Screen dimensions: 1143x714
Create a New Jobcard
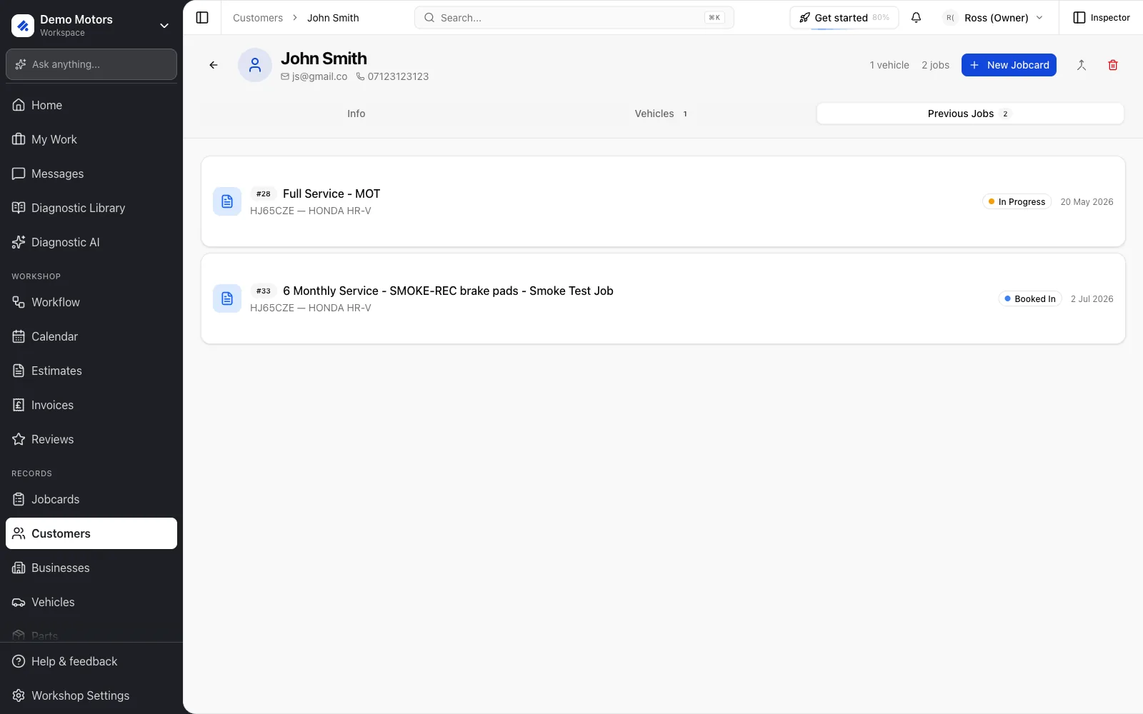click(1009, 65)
